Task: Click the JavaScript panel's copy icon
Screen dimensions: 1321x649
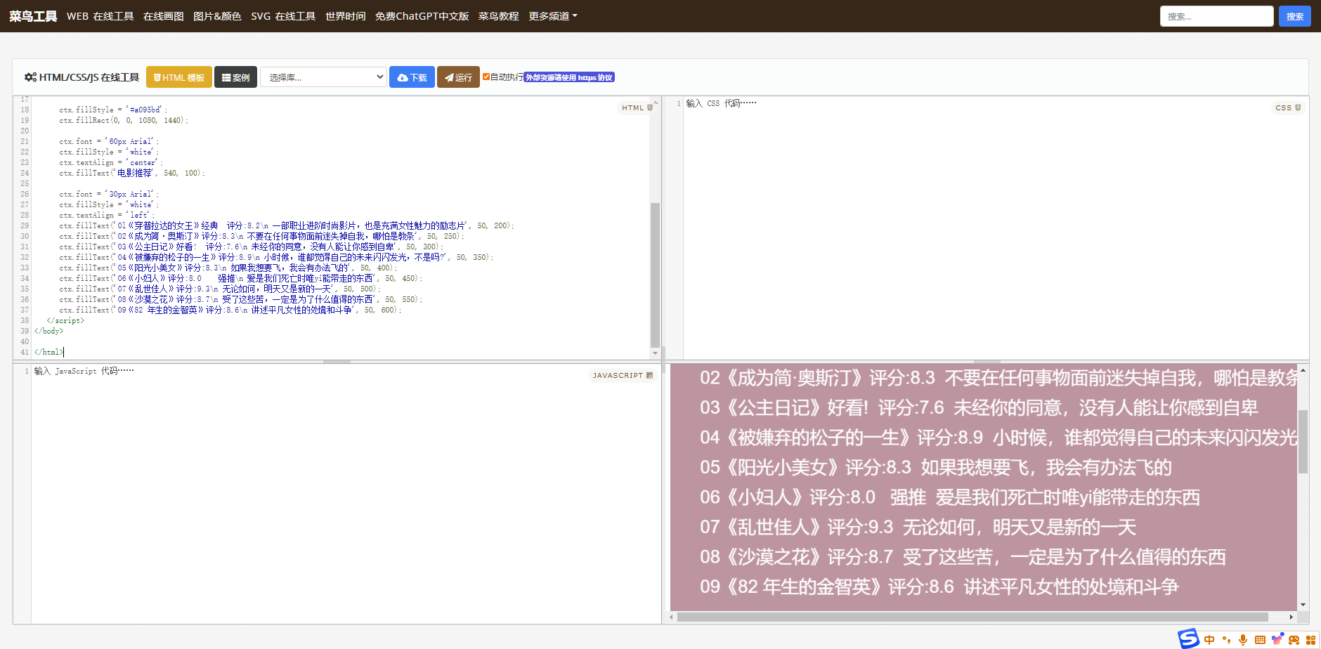Action: pos(649,376)
